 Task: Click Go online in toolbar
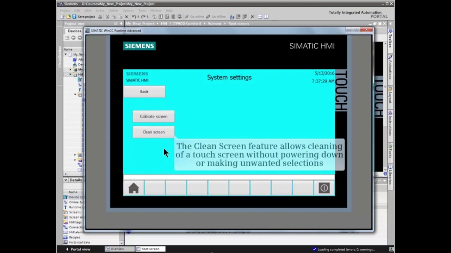click(194, 17)
